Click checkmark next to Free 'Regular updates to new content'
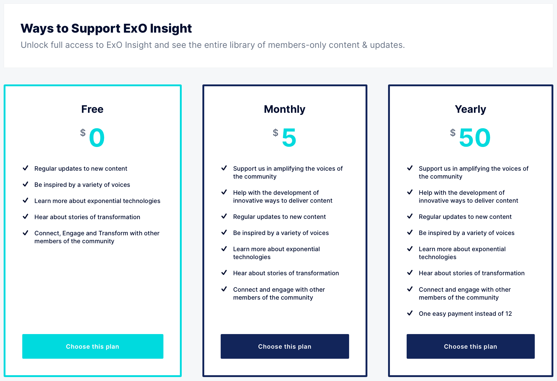 [26, 168]
